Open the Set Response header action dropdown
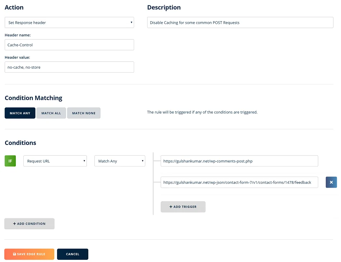This screenshot has height=262, width=341. 69,23
